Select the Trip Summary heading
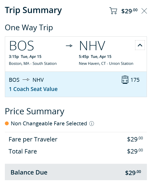This screenshot has height=184, width=151. click(33, 11)
